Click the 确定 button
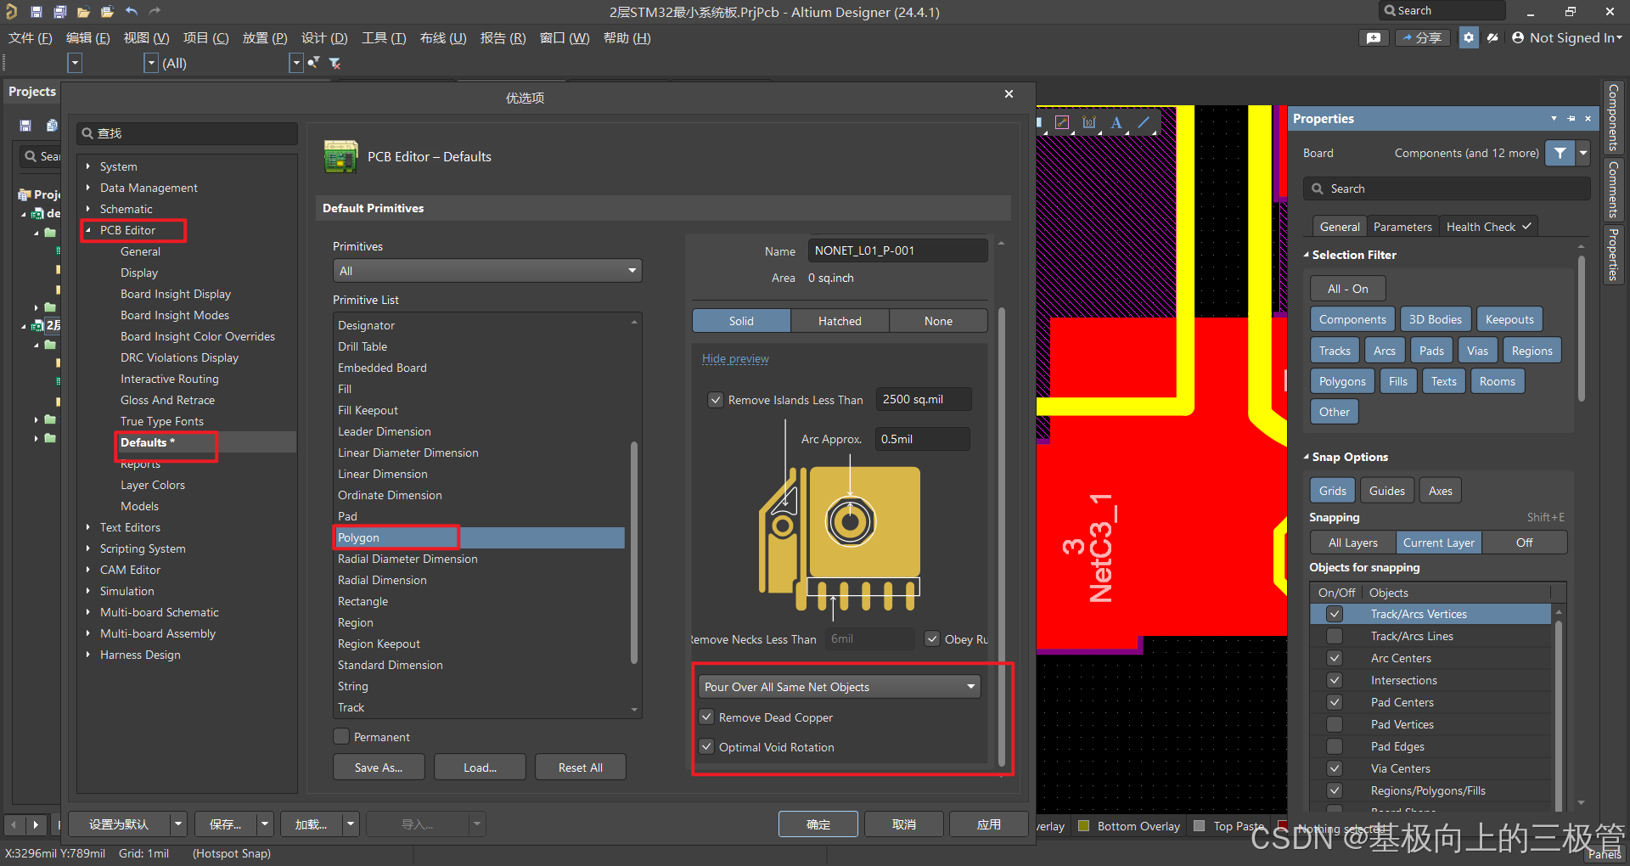This screenshot has width=1630, height=866. [818, 824]
